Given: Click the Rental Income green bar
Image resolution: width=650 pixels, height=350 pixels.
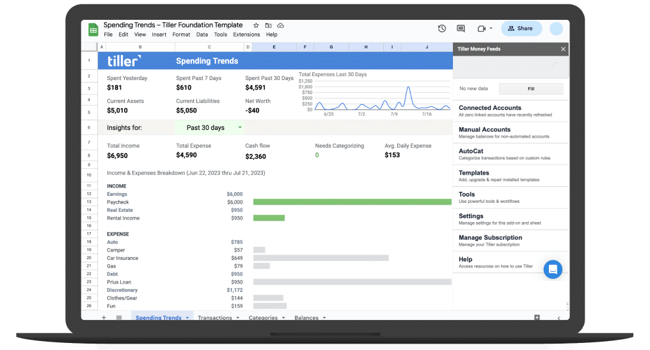Looking at the screenshot, I should (x=269, y=218).
